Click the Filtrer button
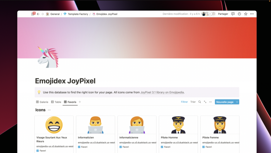The image size is (271, 153). coord(184,102)
